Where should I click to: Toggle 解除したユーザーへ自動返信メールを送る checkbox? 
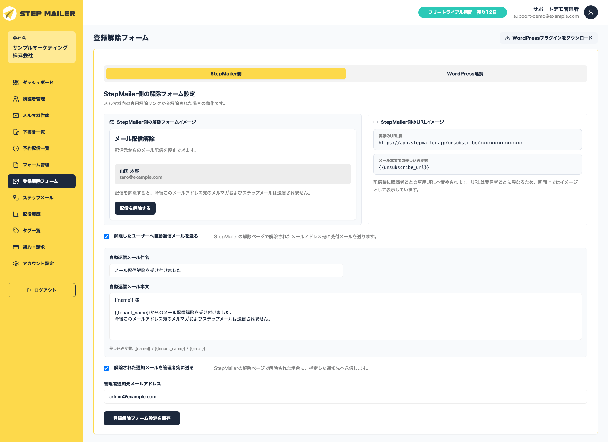(x=106, y=237)
